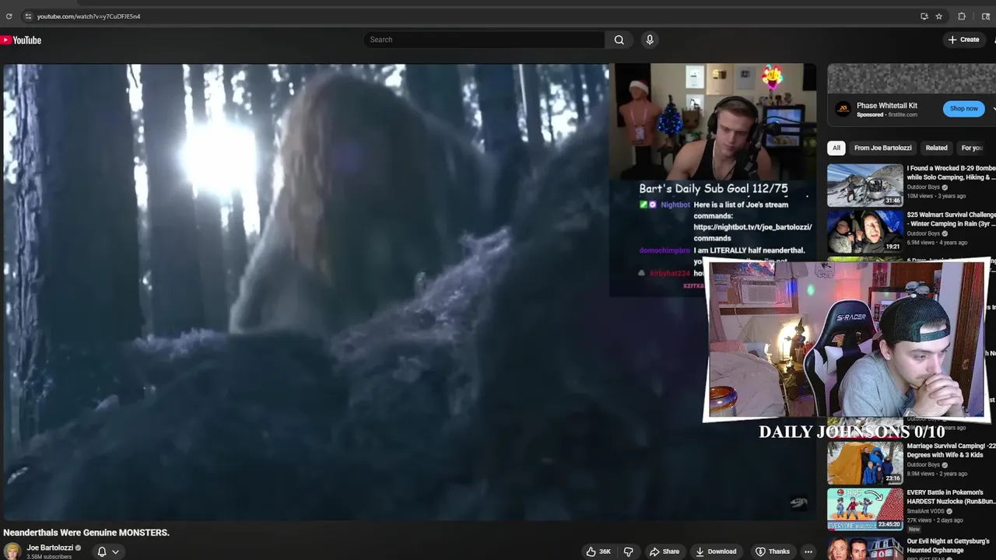The image size is (996, 560).
Task: Select the Related filter chip
Action: [936, 148]
